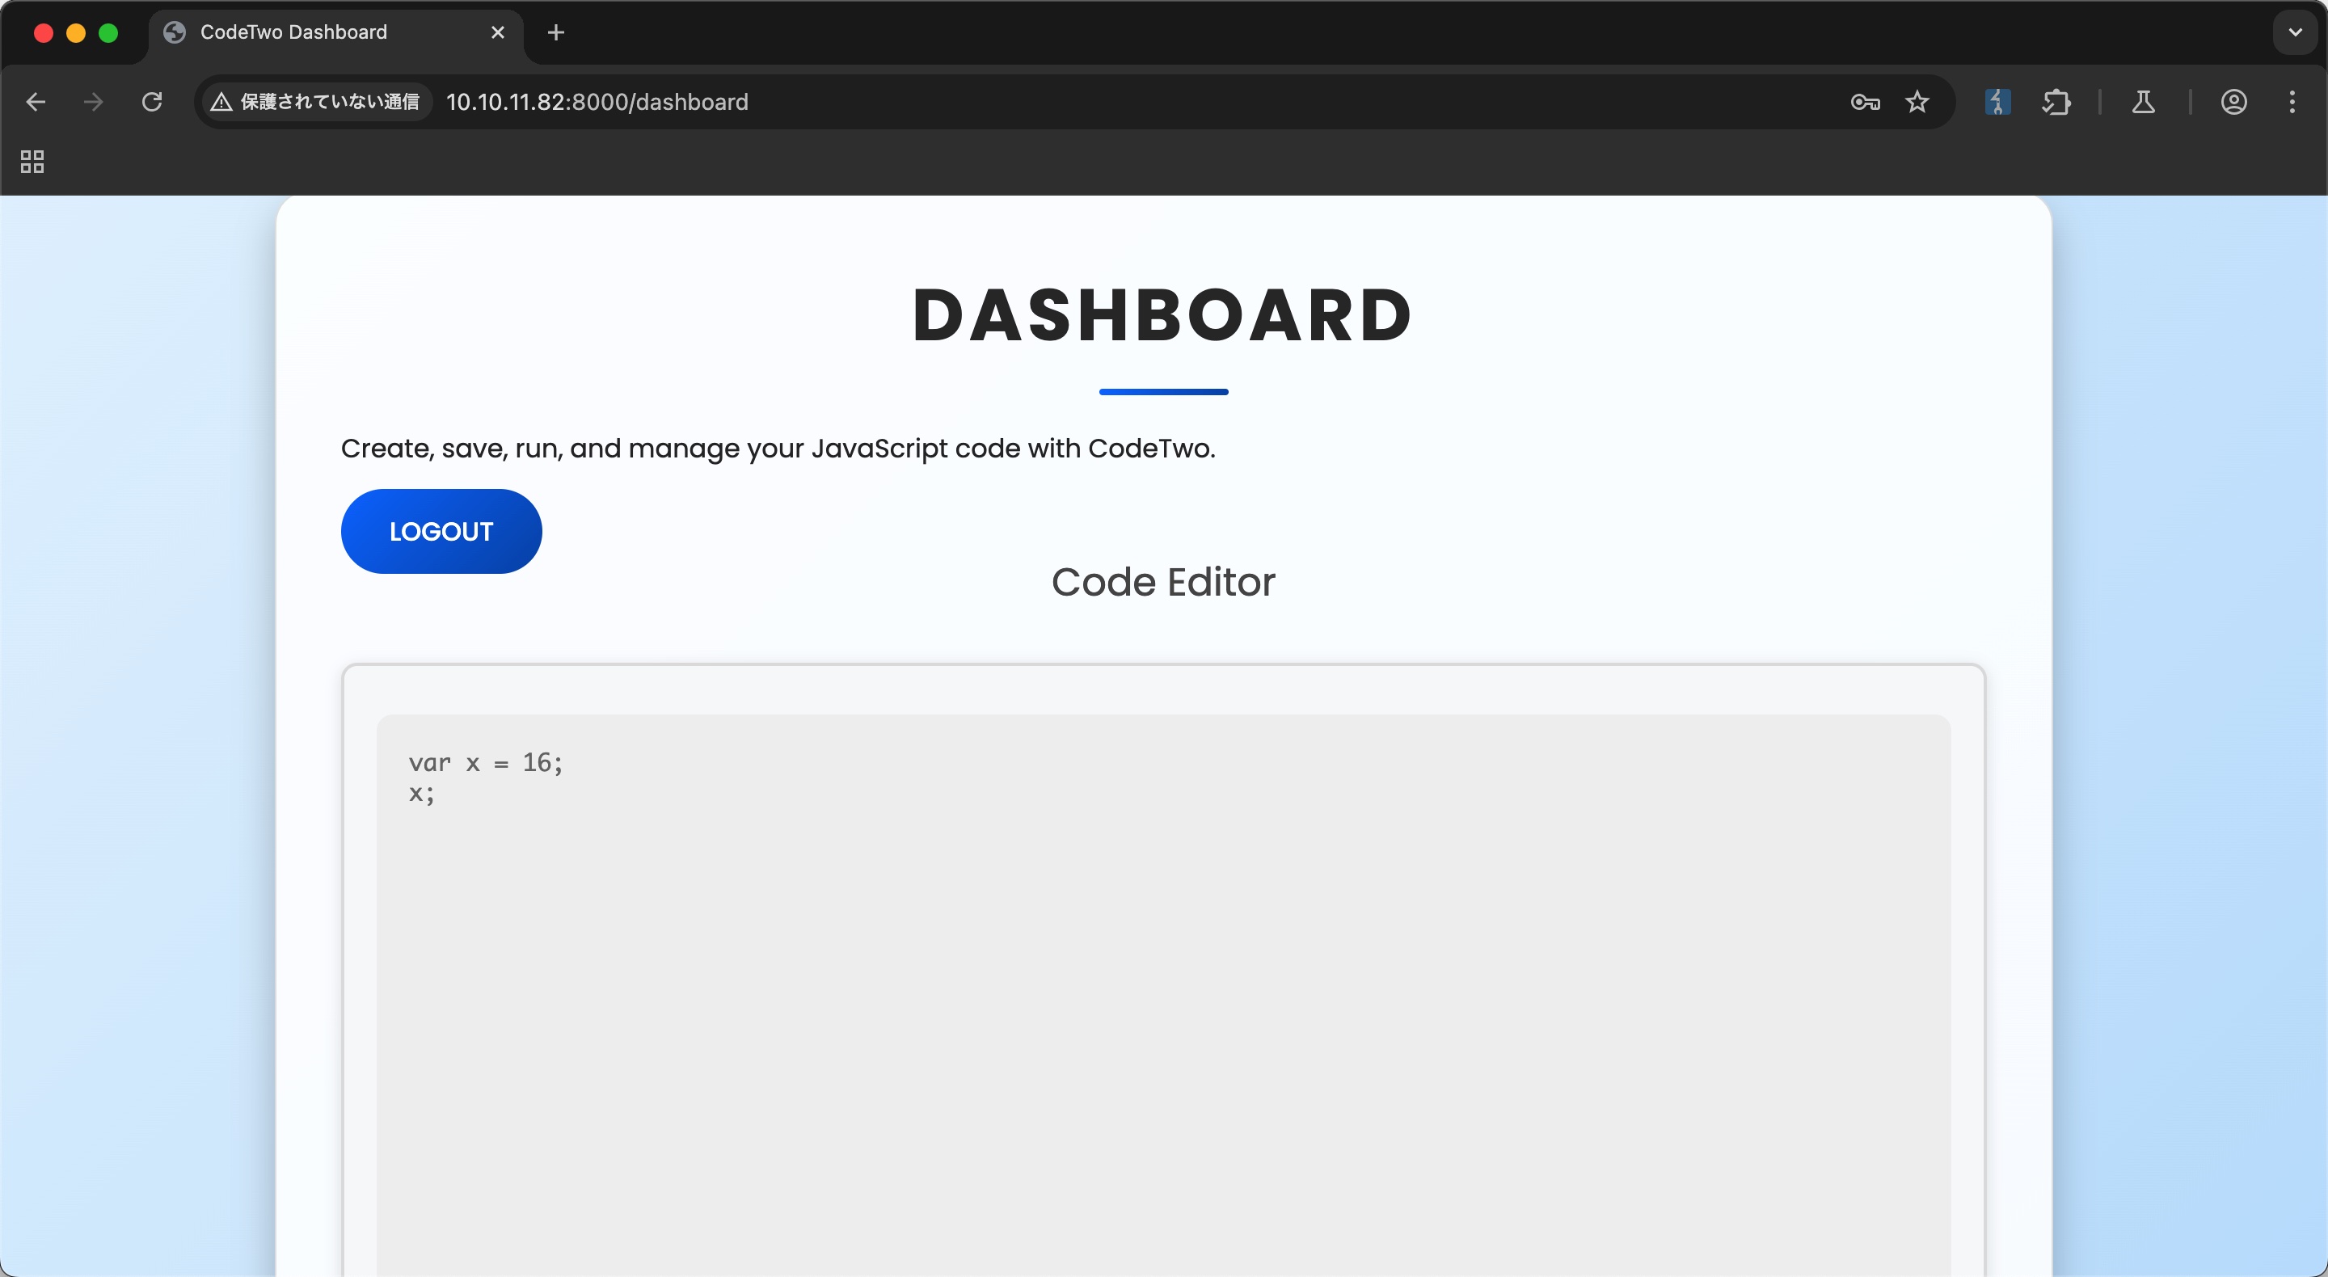Click the blue extension icon in toolbar
Image resolution: width=2328 pixels, height=1277 pixels.
[1997, 102]
